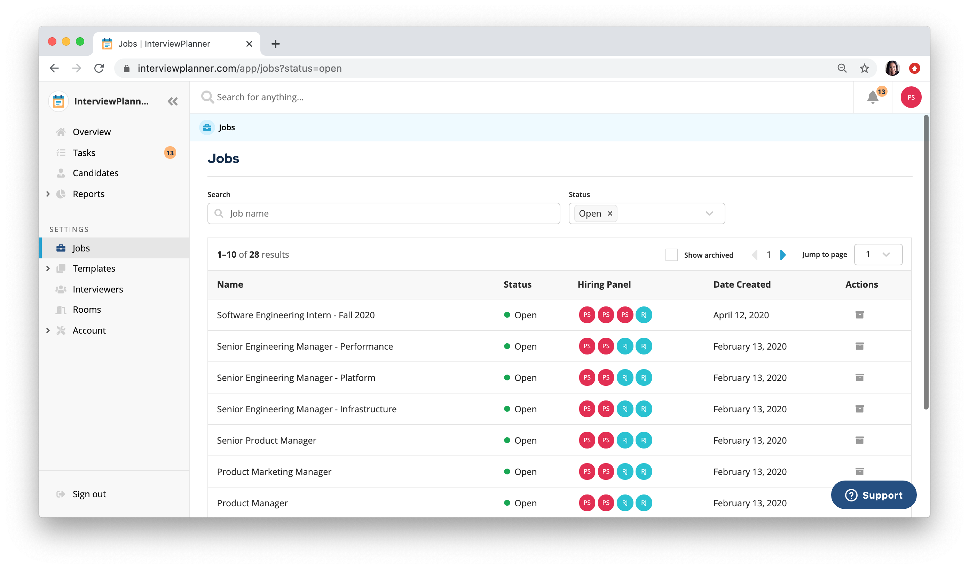Go to next page arrow

(783, 254)
